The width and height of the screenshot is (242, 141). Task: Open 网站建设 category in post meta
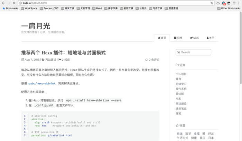click(51, 60)
